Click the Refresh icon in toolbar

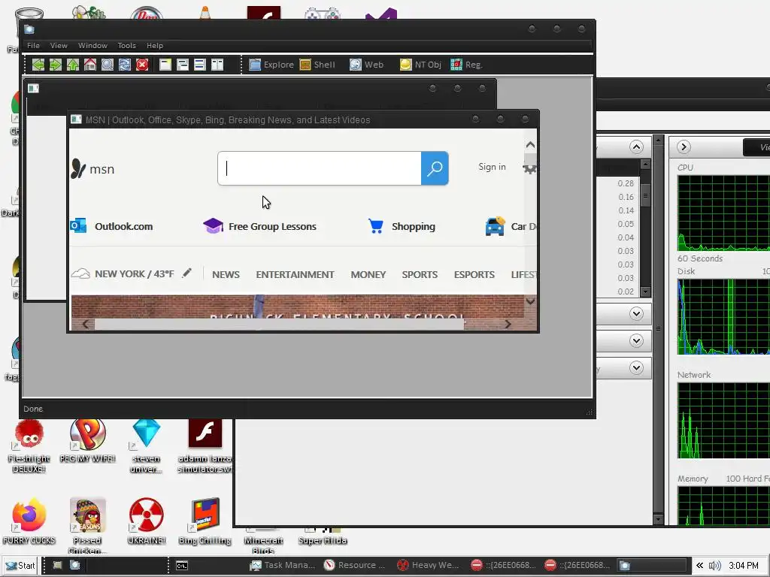click(125, 65)
